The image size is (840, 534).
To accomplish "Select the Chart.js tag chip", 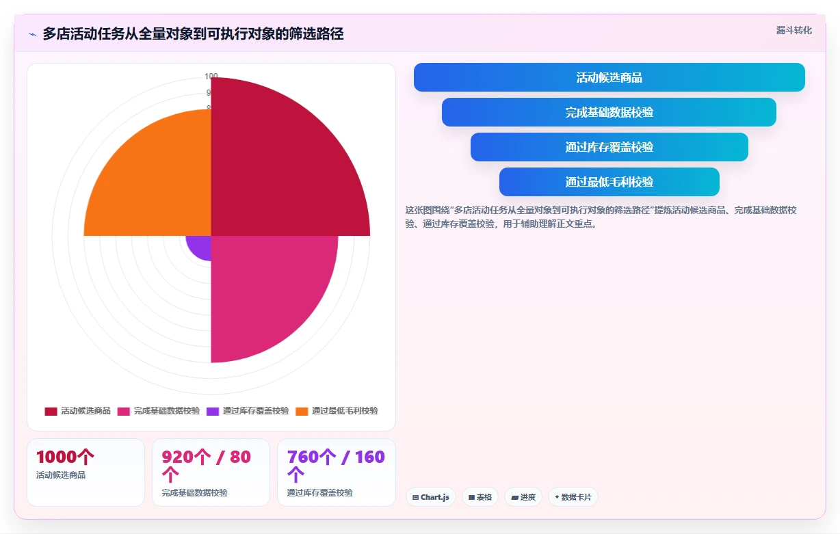I will click(x=431, y=497).
